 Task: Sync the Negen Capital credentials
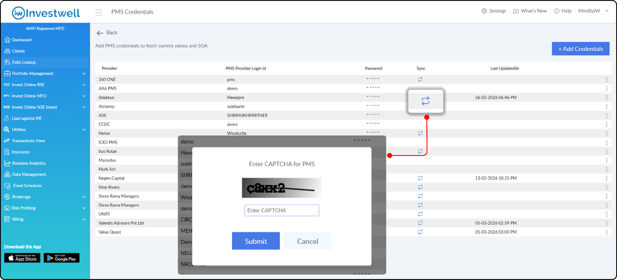click(420, 178)
